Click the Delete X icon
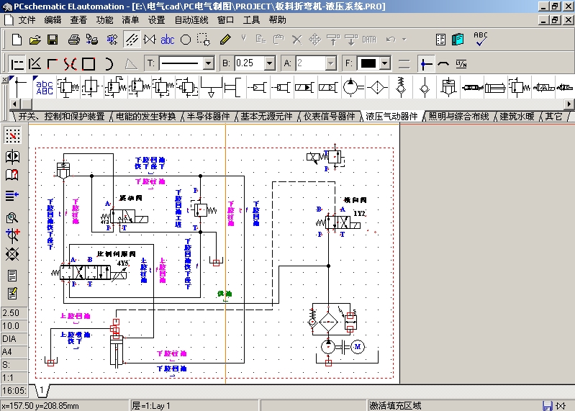575x411 pixels. (296, 40)
